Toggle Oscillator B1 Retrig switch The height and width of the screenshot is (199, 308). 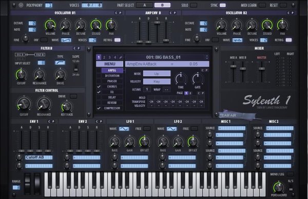(117, 40)
